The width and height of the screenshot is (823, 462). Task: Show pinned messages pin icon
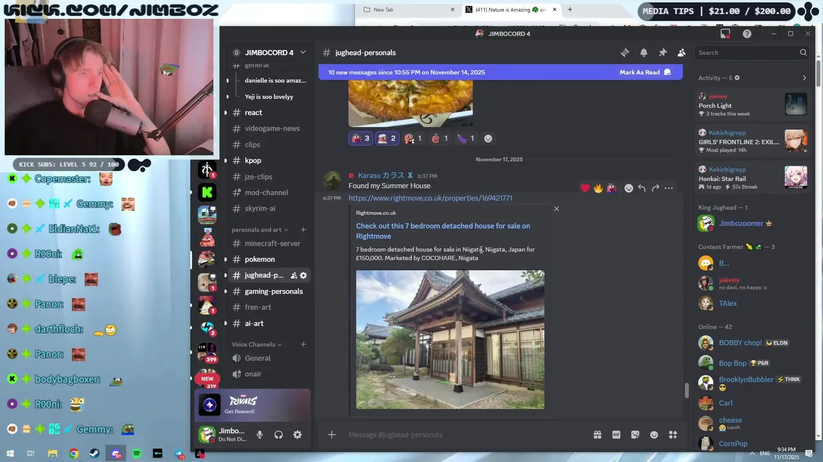[x=663, y=53]
